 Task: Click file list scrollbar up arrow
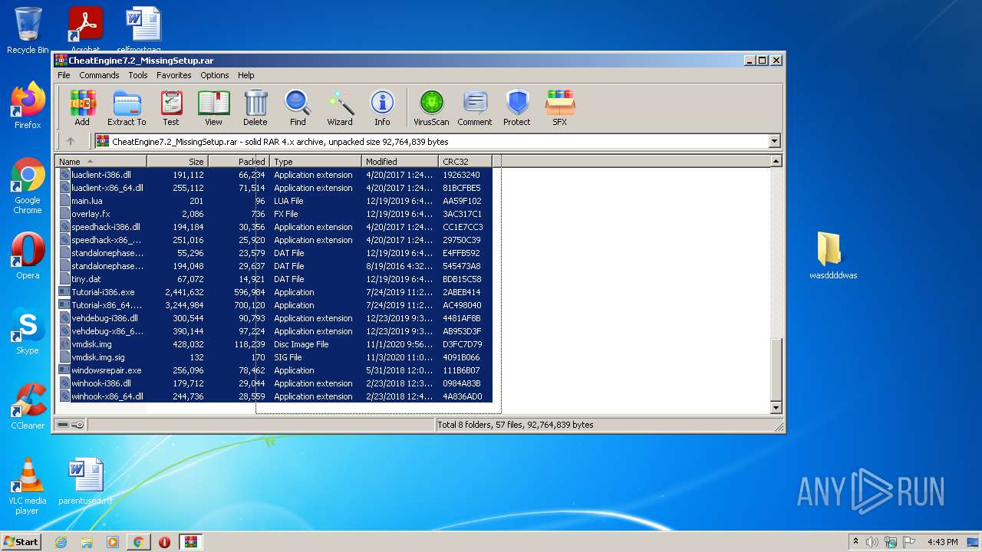point(776,161)
